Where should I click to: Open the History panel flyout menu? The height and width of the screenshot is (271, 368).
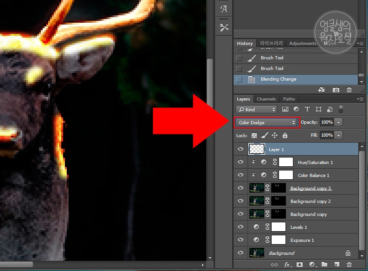coord(360,43)
